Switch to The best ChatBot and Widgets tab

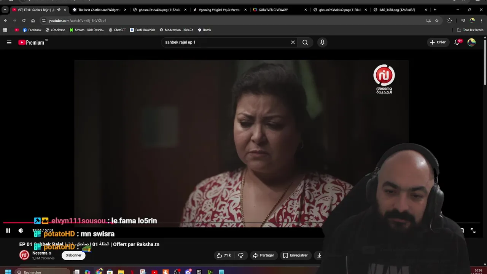99,10
